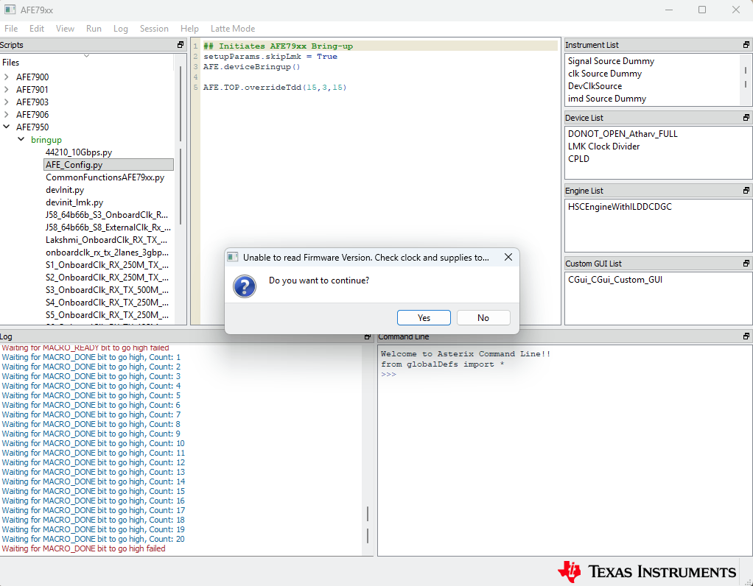Select CGui_CGui_Custom_GUI entry
Viewport: 753px width, 586px height.
point(614,280)
